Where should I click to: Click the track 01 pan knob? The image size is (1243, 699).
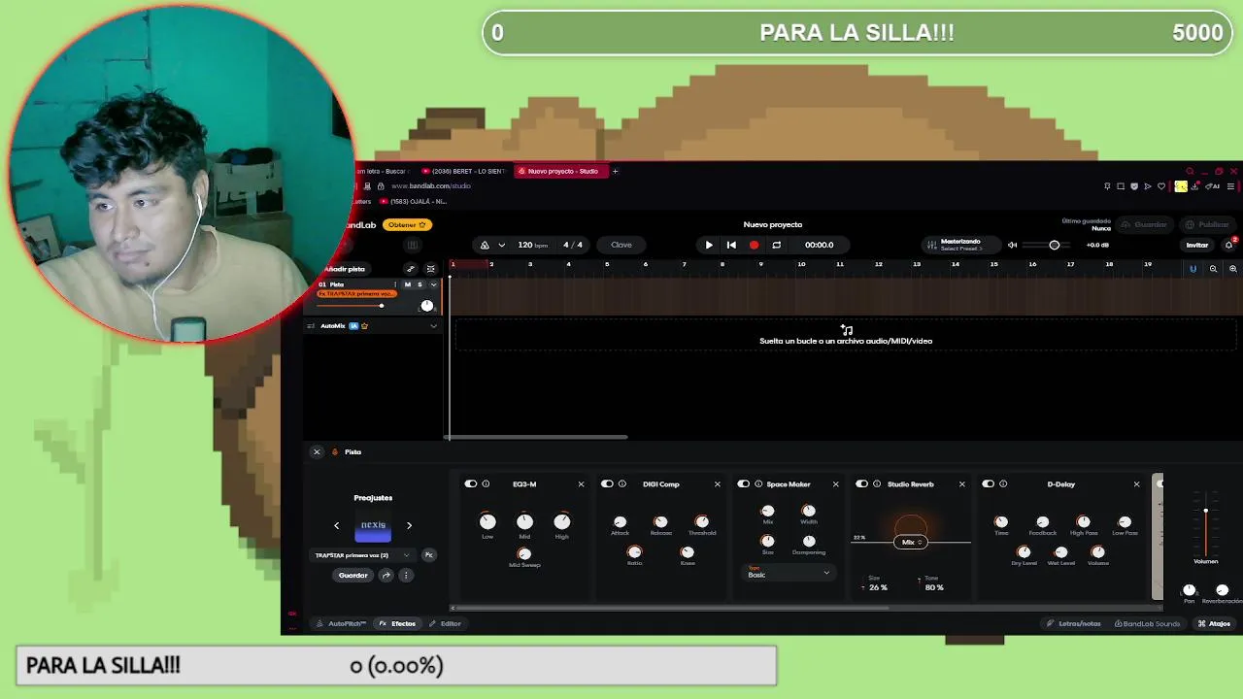(426, 306)
